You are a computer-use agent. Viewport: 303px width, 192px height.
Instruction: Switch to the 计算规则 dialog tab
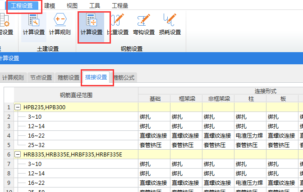pyautogui.click(x=13, y=77)
